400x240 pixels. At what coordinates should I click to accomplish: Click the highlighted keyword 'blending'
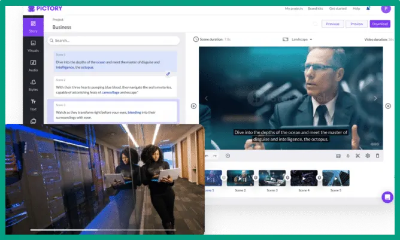[134, 113]
